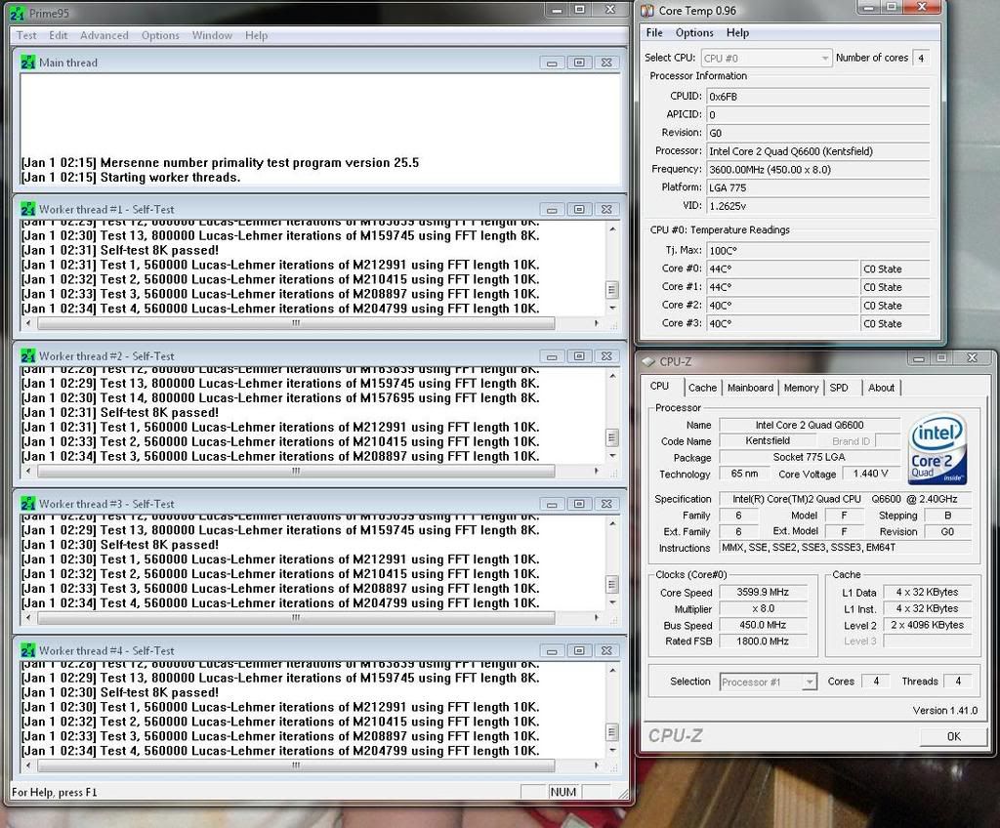
Task: Open the Window menu in Prime95
Action: point(212,36)
